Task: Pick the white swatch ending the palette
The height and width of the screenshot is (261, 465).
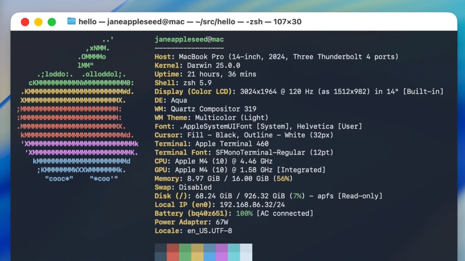Action: pos(246,252)
